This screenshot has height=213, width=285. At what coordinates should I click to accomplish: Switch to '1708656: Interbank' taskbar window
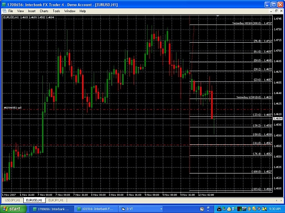click(52, 209)
